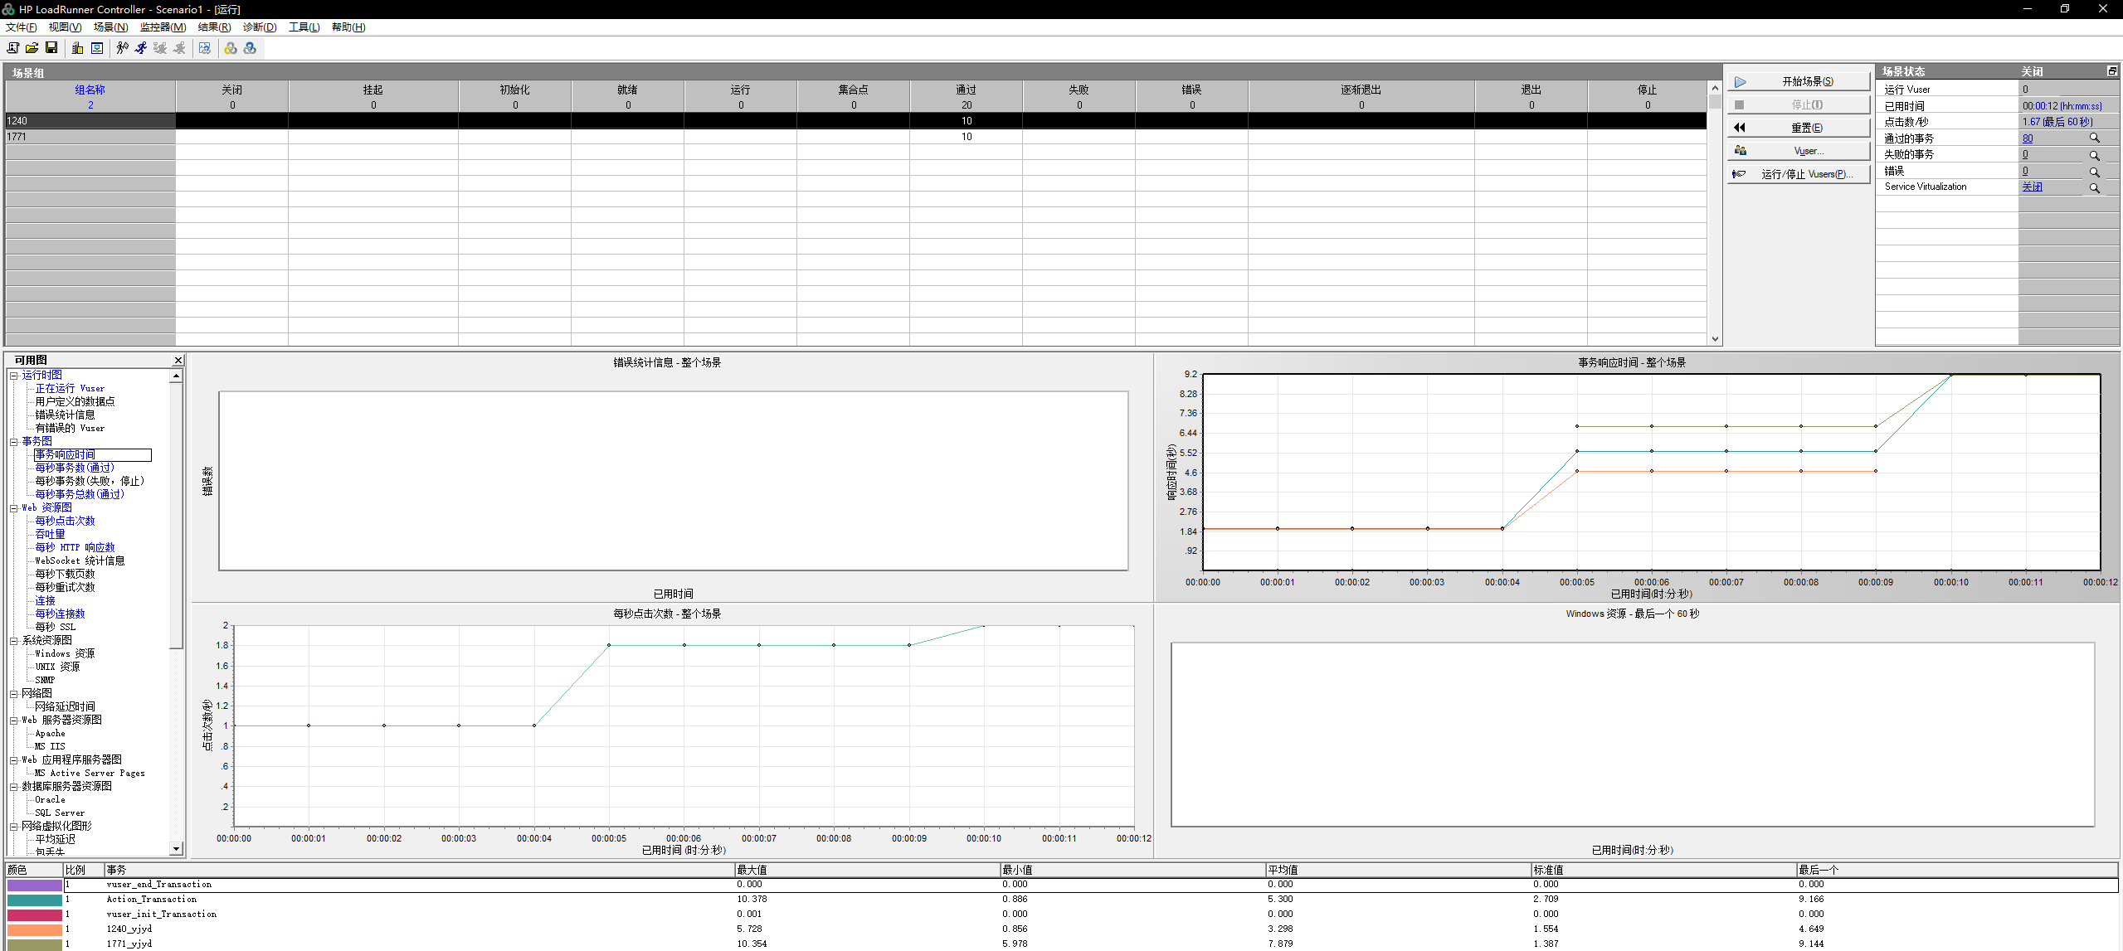Click the teal Action_Transaction color swatch

click(x=34, y=900)
